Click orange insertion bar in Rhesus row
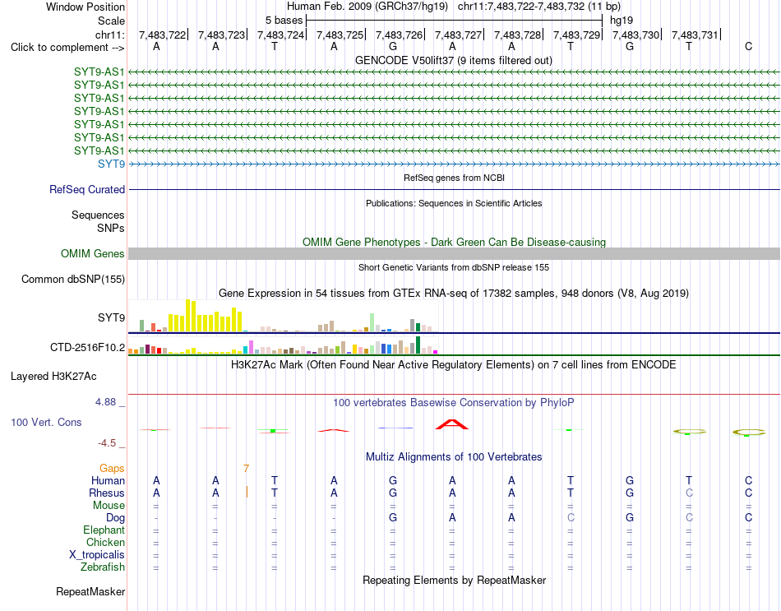This screenshot has width=781, height=611. click(x=247, y=493)
